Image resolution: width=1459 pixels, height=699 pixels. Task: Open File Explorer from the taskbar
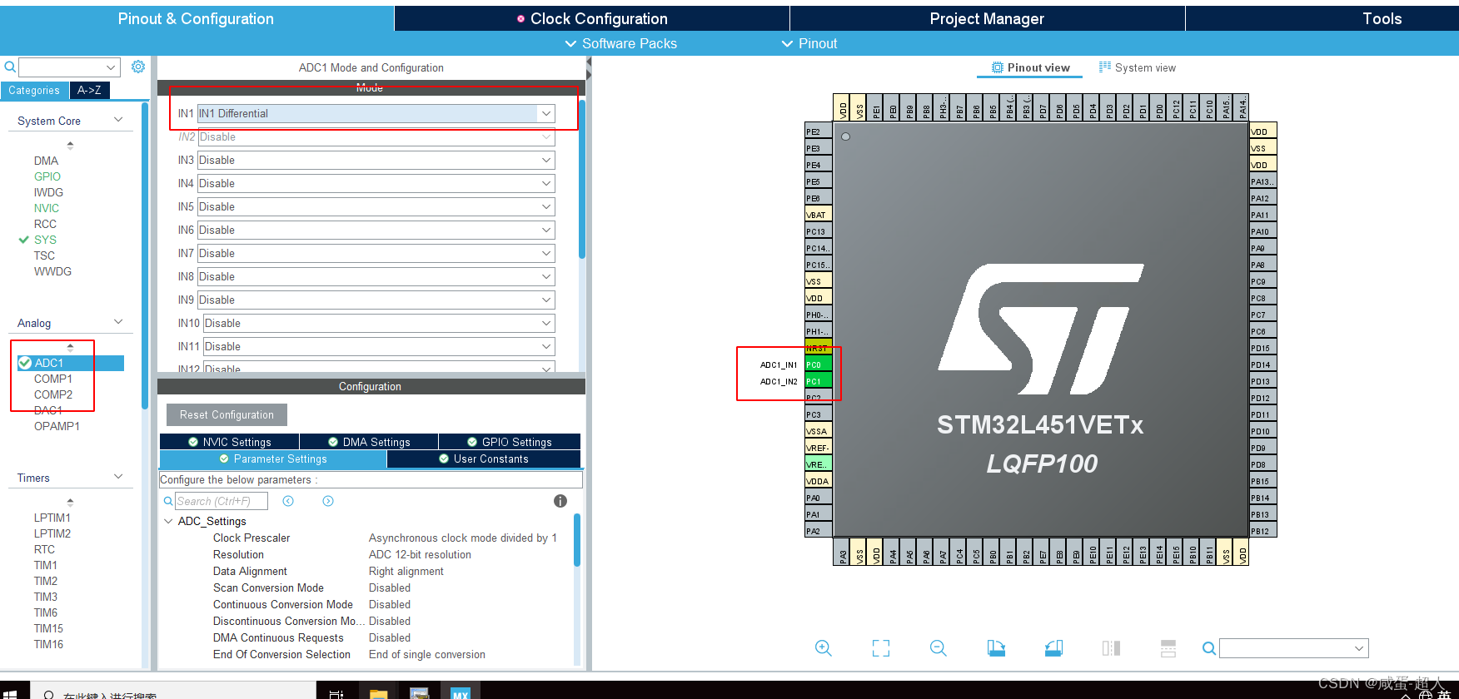(379, 693)
